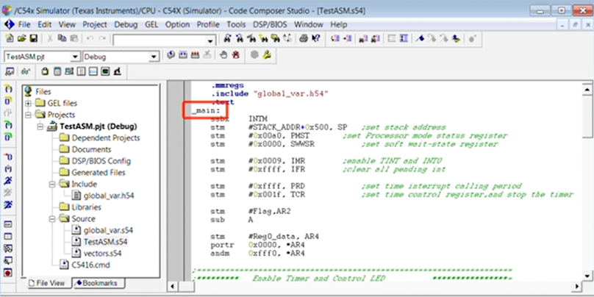Click the Step Over icon in left sidebar
This screenshot has height=297, width=594.
tap(8, 101)
